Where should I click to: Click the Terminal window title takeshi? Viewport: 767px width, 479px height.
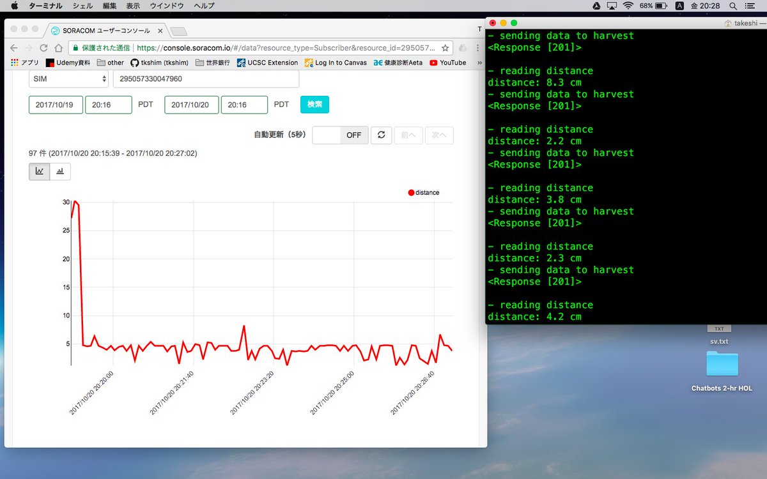coord(745,22)
